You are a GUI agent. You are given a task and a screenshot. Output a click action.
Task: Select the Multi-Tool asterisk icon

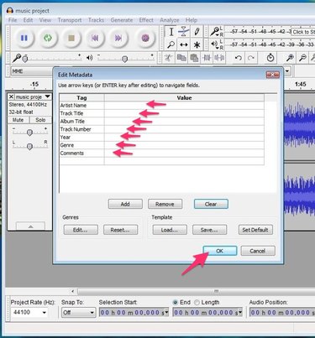pyautogui.click(x=197, y=44)
